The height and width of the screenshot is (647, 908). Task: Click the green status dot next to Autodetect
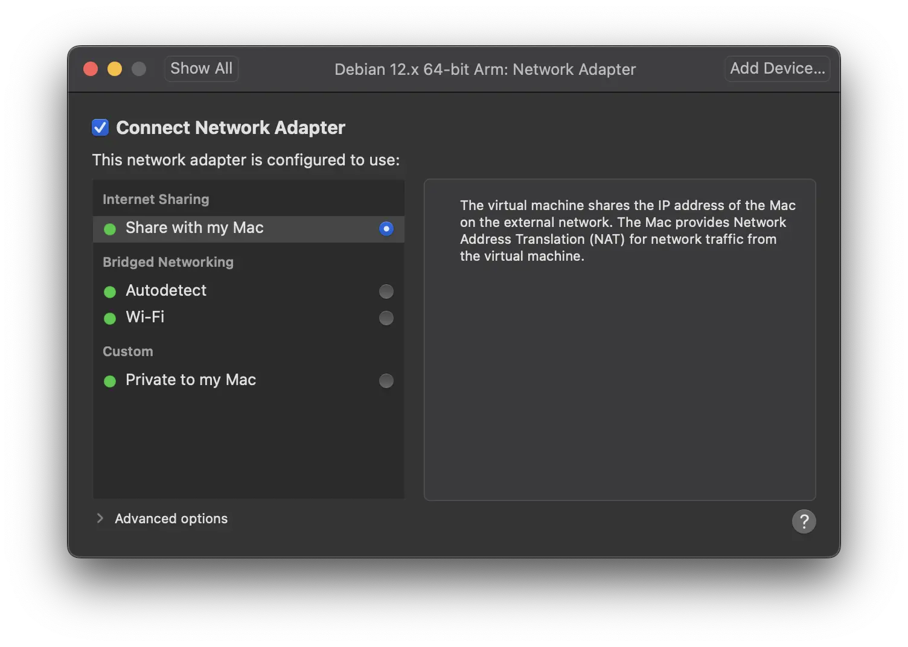tap(110, 292)
